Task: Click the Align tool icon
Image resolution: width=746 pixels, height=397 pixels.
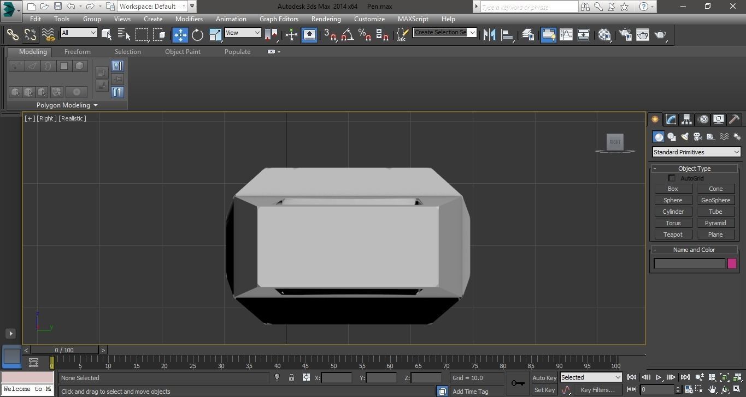Action: pos(508,35)
